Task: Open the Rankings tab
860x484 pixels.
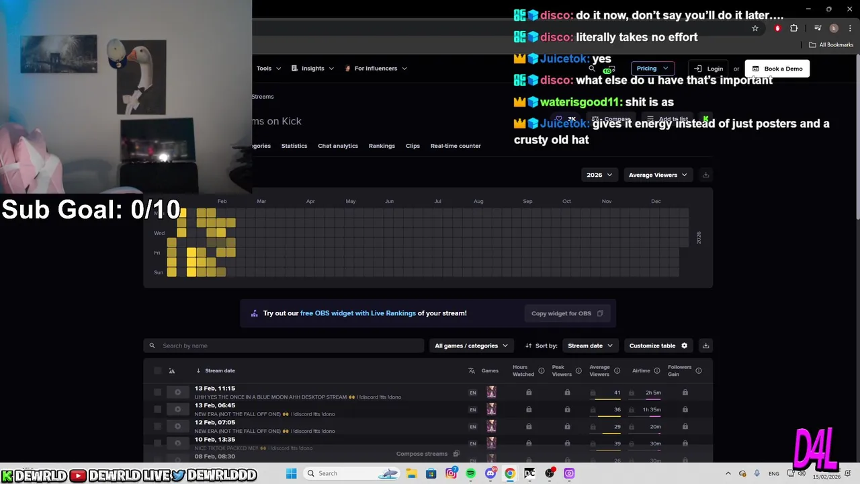Action: pos(382,146)
